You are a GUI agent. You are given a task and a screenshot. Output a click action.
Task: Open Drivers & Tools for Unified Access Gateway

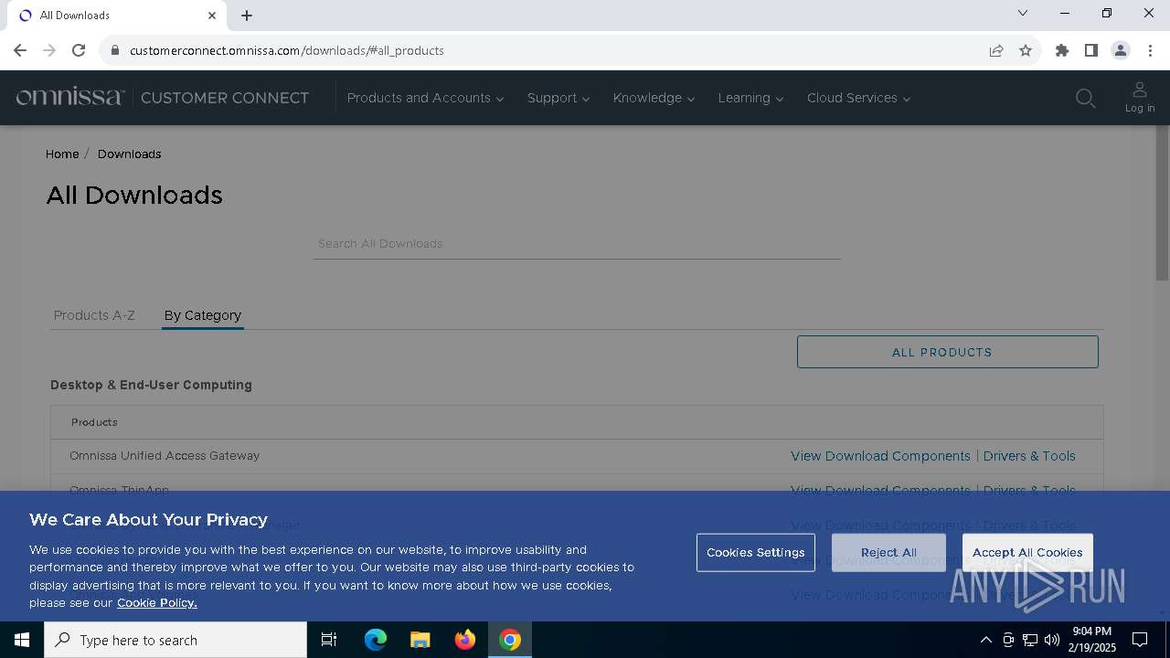coord(1029,456)
